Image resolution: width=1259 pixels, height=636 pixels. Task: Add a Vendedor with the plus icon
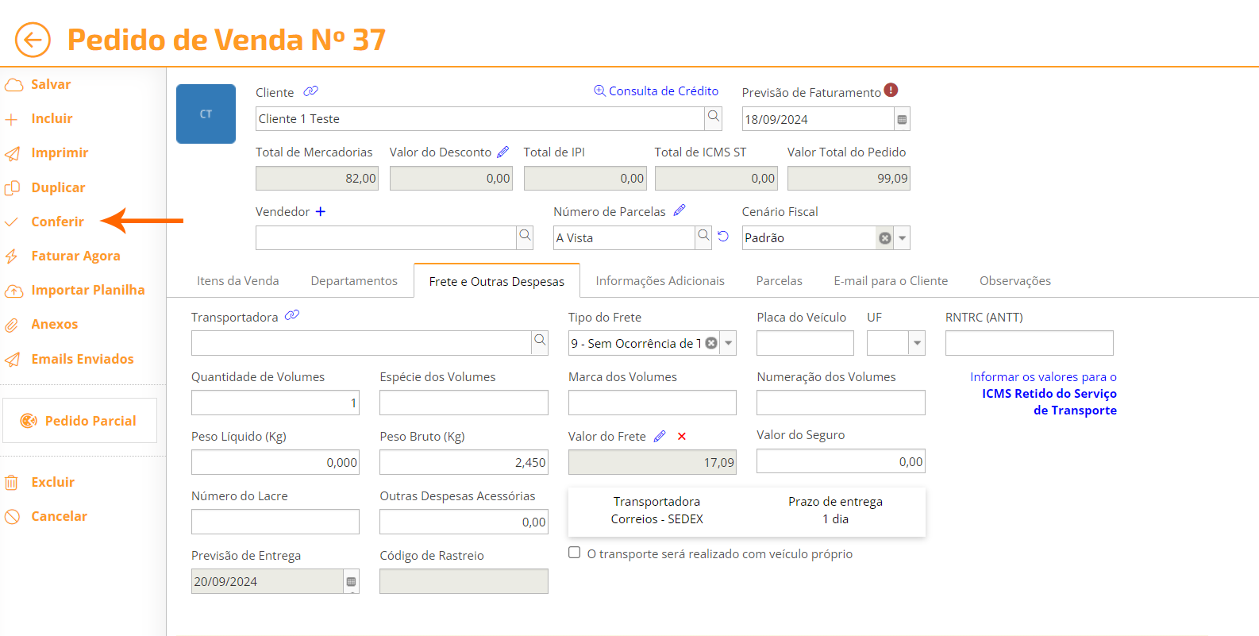[320, 211]
